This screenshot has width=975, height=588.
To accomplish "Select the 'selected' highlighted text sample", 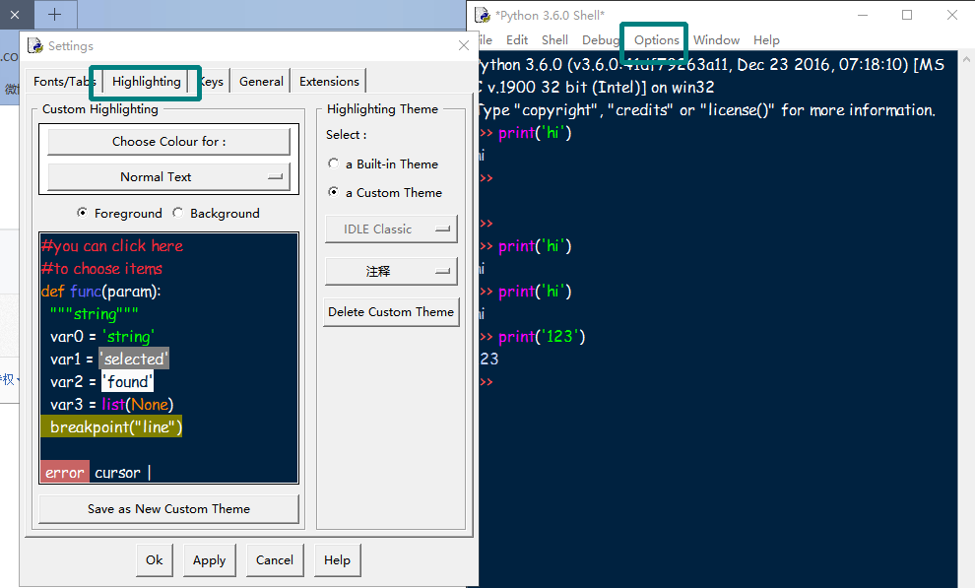I will coord(134,359).
